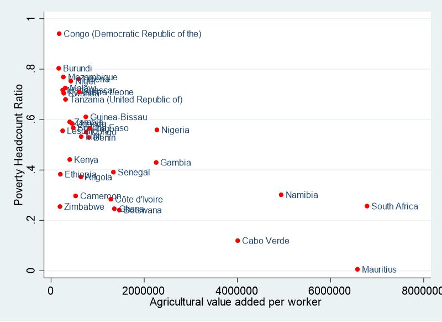Click the Tanzania (United Republic of) label
The width and height of the screenshot is (442, 322).
click(x=126, y=100)
